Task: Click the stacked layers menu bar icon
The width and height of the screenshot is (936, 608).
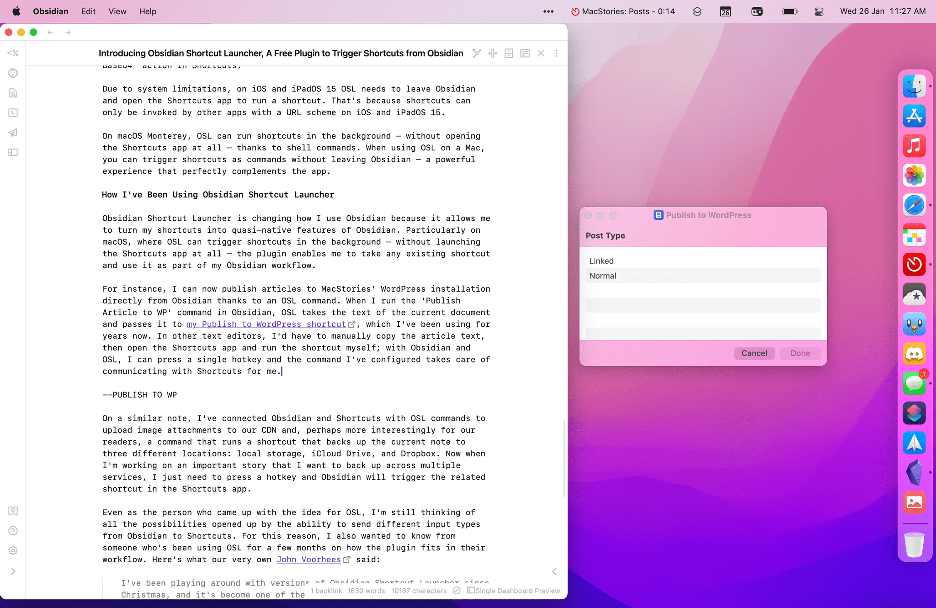Action: click(x=697, y=11)
